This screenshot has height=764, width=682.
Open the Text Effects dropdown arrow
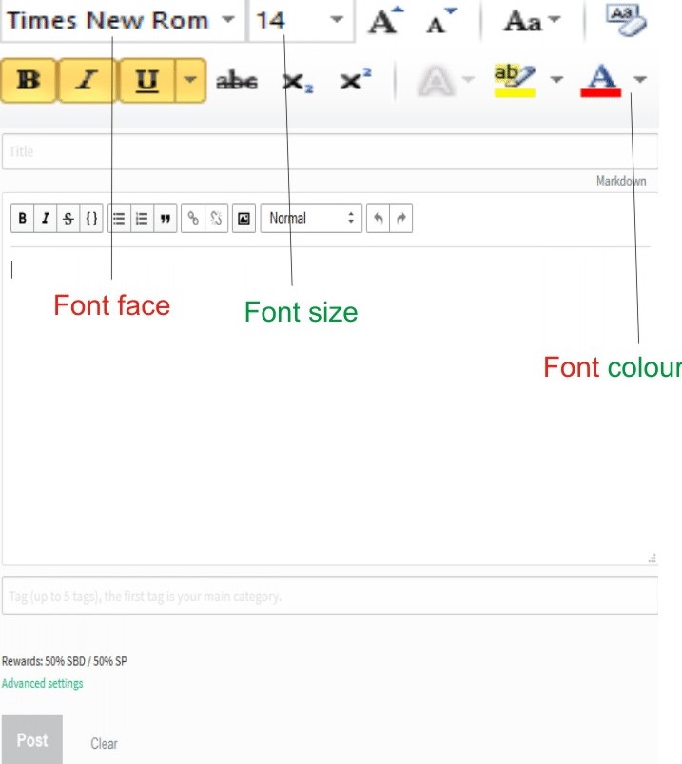coord(468,79)
